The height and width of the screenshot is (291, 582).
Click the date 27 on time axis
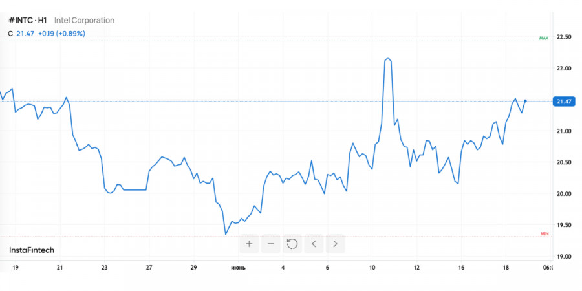[149, 267]
